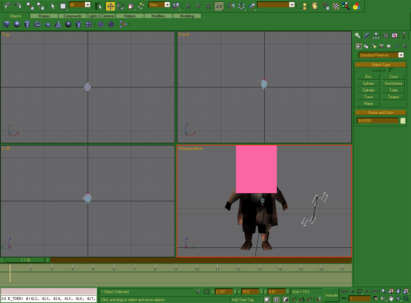The height and width of the screenshot is (303, 411).
Task: Click the GeoSphere button
Action: pos(393,83)
